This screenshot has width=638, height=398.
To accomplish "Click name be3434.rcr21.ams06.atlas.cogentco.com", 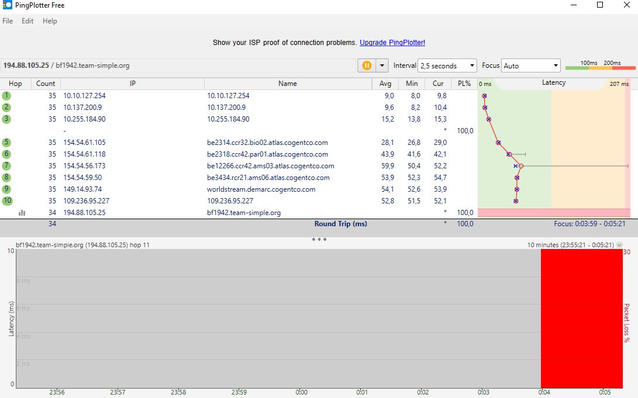I will click(x=268, y=177).
